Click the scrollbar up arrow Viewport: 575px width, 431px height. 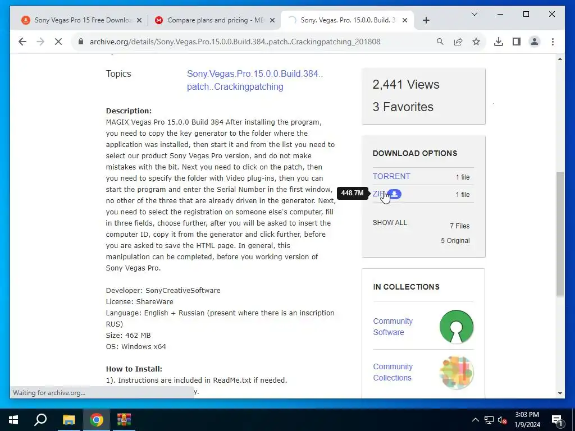tap(560, 59)
